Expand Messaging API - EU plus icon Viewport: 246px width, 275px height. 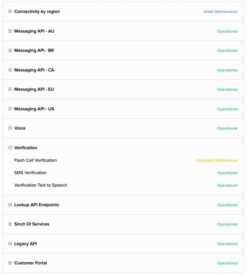(x=10, y=89)
